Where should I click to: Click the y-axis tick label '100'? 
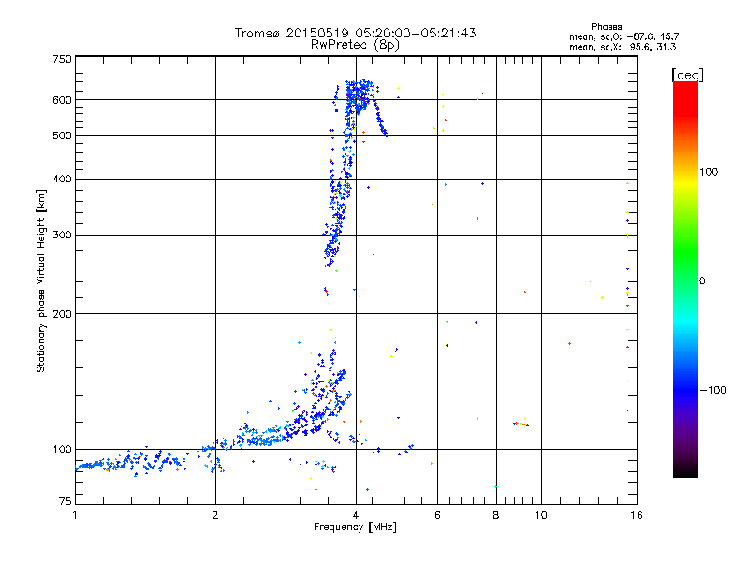pos(62,450)
